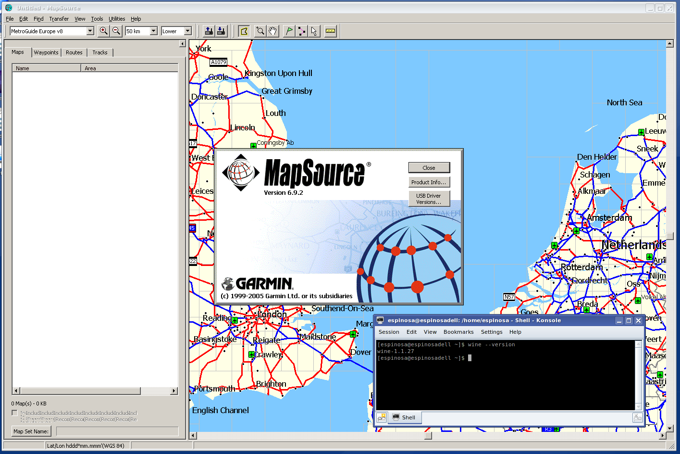Click the map vertical scrollbar thumb
Image resolution: width=680 pixels, height=454 pixels.
[670, 236]
